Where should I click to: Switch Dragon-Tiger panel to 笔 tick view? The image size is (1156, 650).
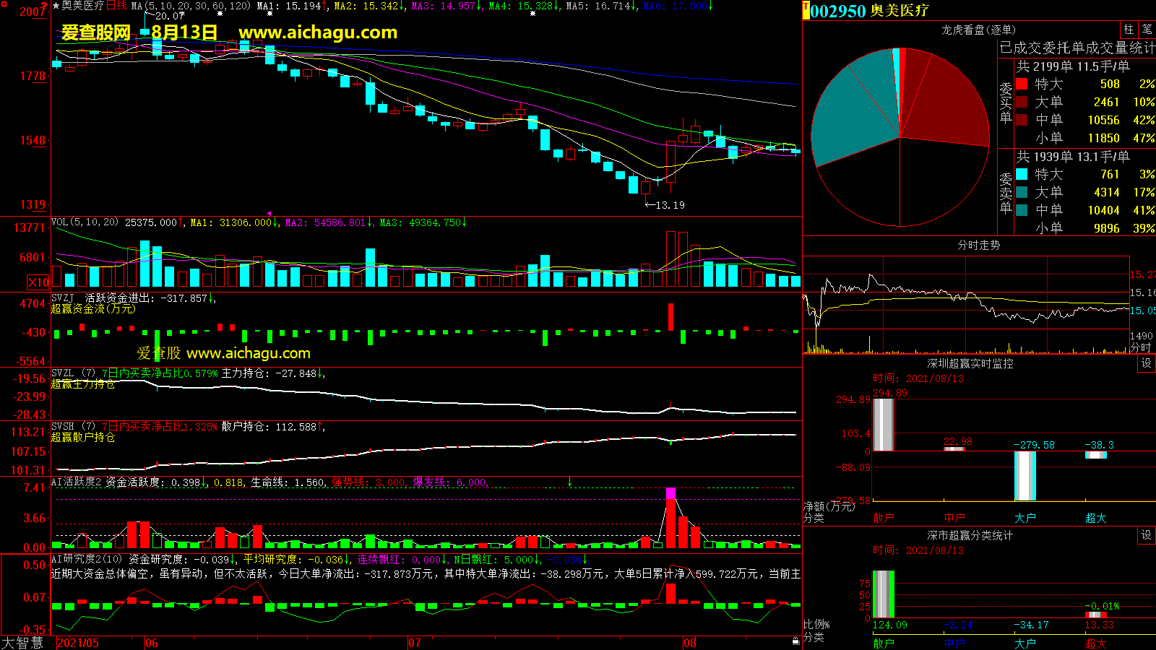(1147, 29)
